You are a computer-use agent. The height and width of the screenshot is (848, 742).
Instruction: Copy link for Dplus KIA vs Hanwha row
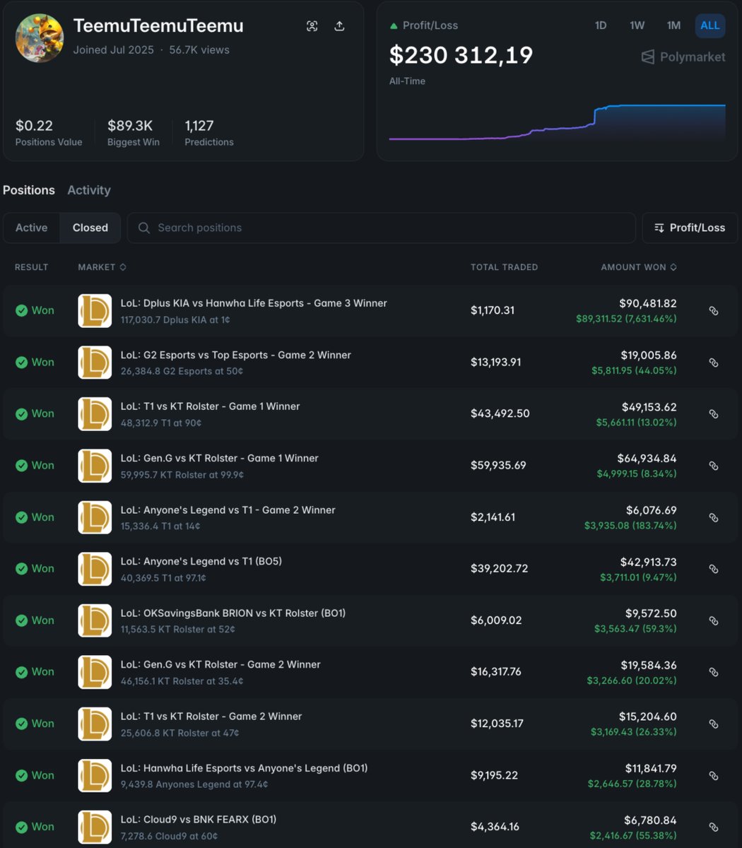point(714,311)
